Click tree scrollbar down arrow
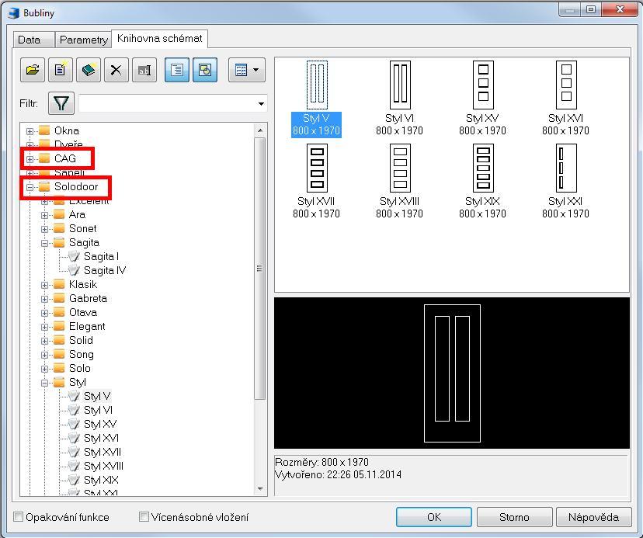The image size is (643, 538). 260,489
